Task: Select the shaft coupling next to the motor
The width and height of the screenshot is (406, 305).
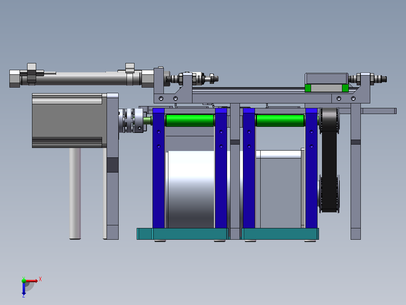Action: click(x=131, y=121)
